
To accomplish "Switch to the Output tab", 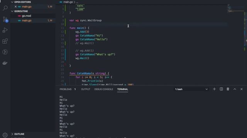I will [x=86, y=89].
